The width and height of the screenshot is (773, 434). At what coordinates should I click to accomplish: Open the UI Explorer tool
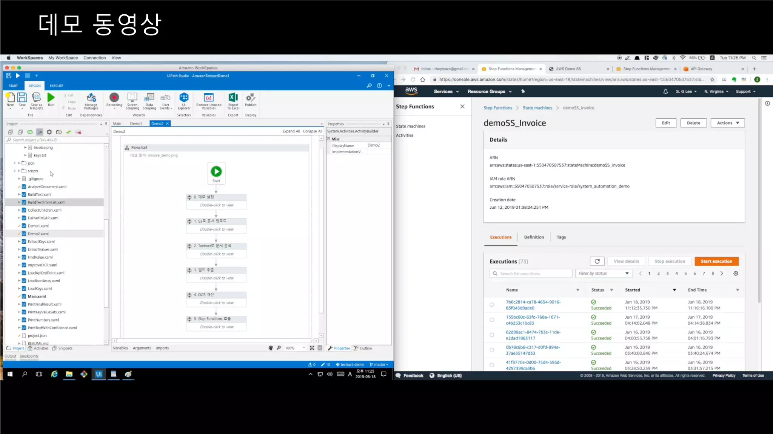point(184,99)
